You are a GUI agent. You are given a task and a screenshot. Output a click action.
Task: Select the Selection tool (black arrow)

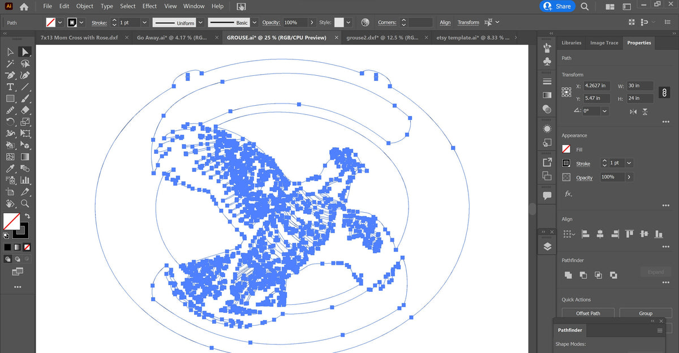(10, 52)
